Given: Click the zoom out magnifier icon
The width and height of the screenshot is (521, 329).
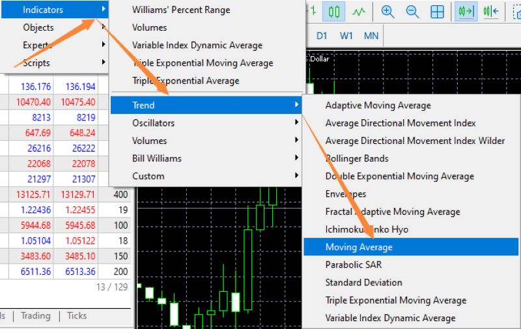Looking at the screenshot, I should coord(412,11).
